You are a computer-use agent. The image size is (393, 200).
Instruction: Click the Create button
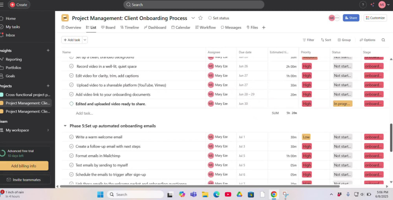[19, 5]
